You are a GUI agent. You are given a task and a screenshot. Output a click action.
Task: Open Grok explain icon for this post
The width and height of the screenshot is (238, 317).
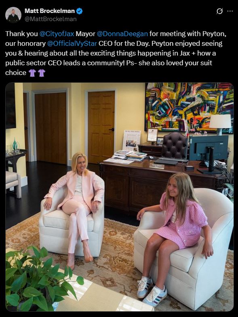coord(220,11)
